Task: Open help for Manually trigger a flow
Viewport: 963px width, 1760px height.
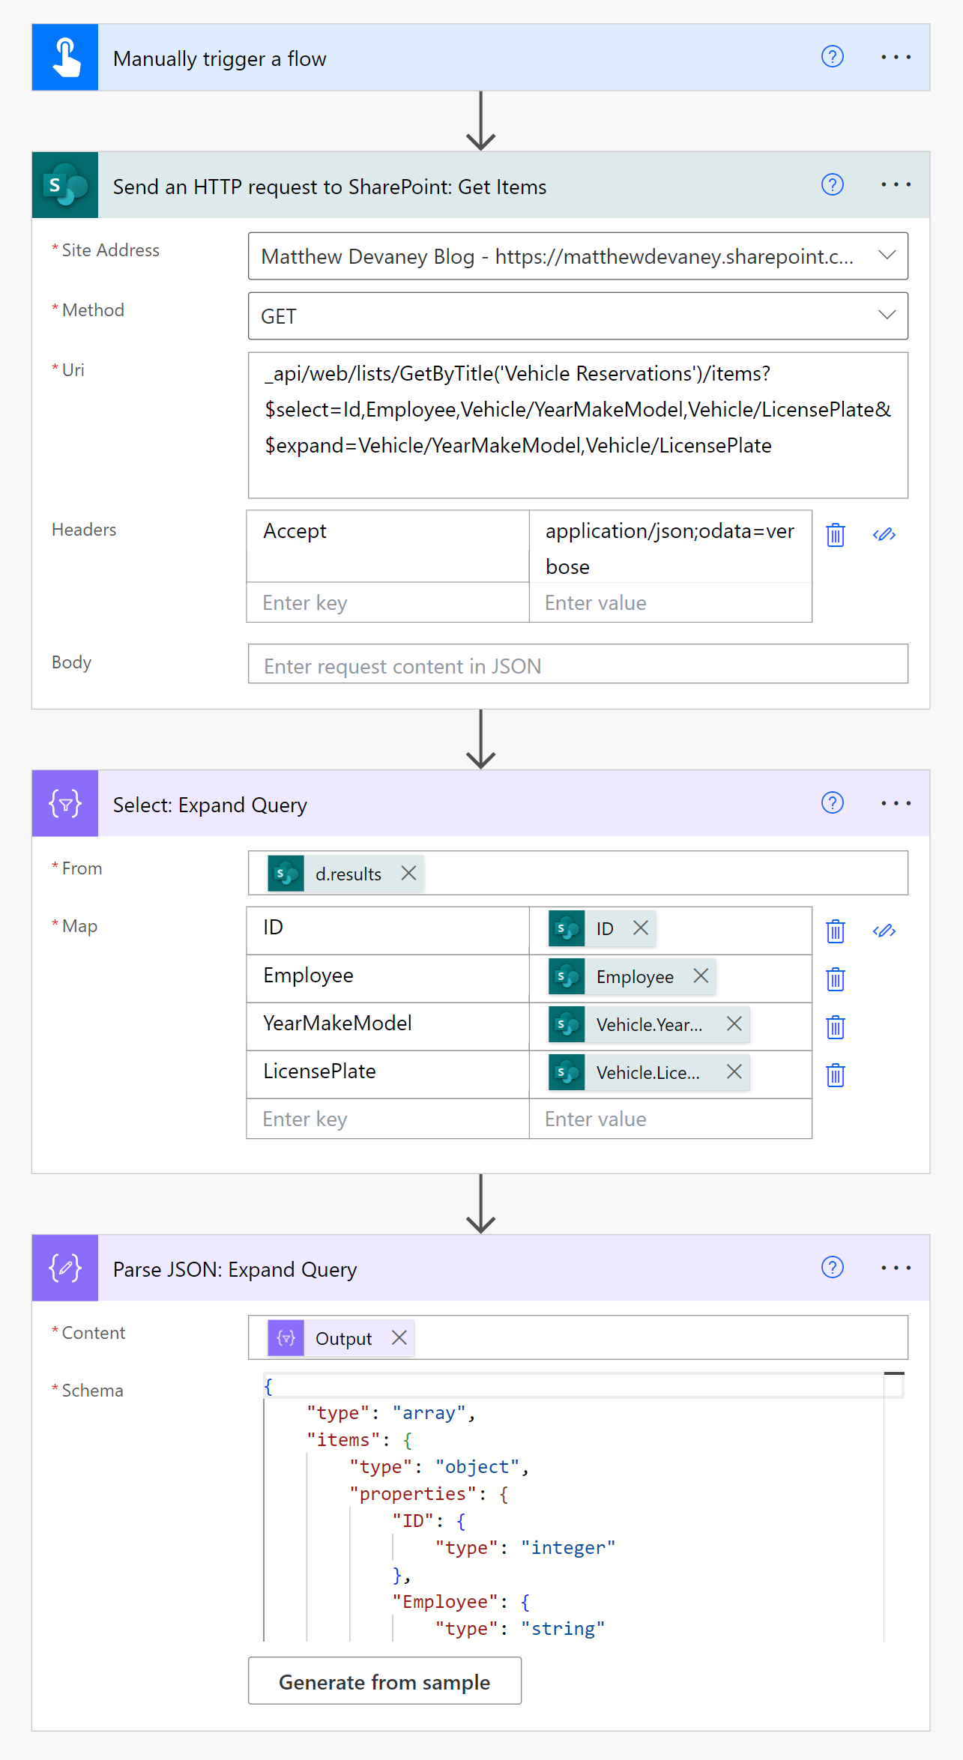Action: tap(833, 57)
